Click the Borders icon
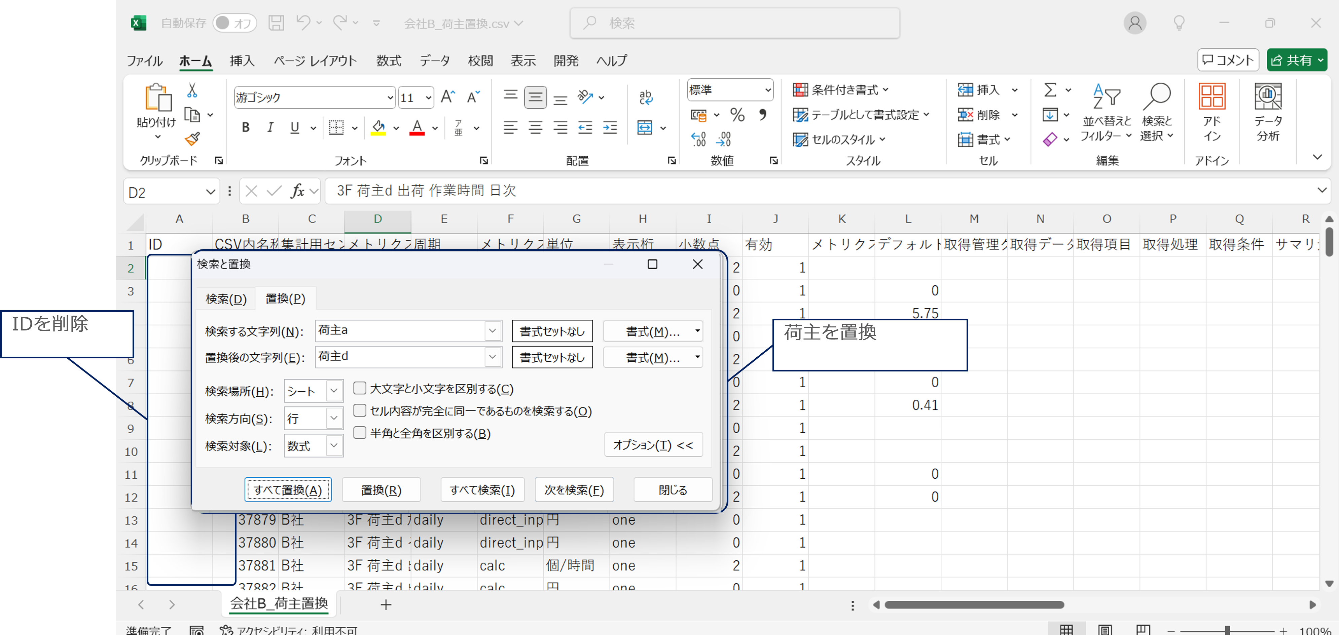 (x=336, y=128)
